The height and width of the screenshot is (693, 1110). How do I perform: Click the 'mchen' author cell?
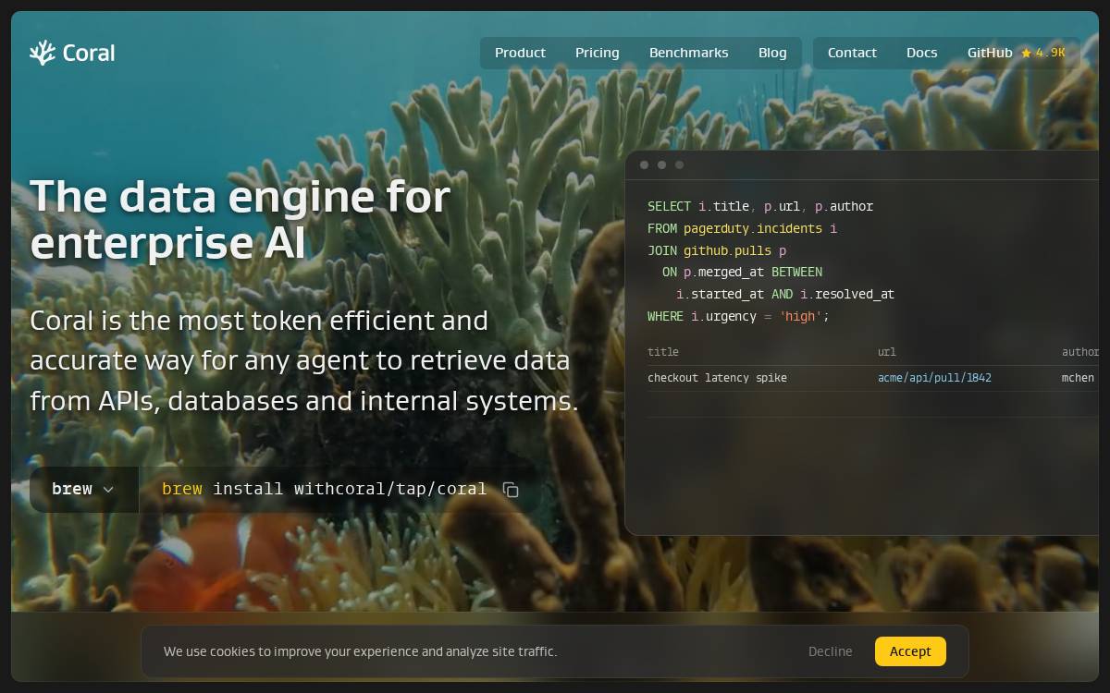1078,378
